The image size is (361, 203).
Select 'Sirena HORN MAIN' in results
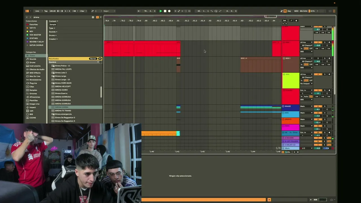click(63, 83)
